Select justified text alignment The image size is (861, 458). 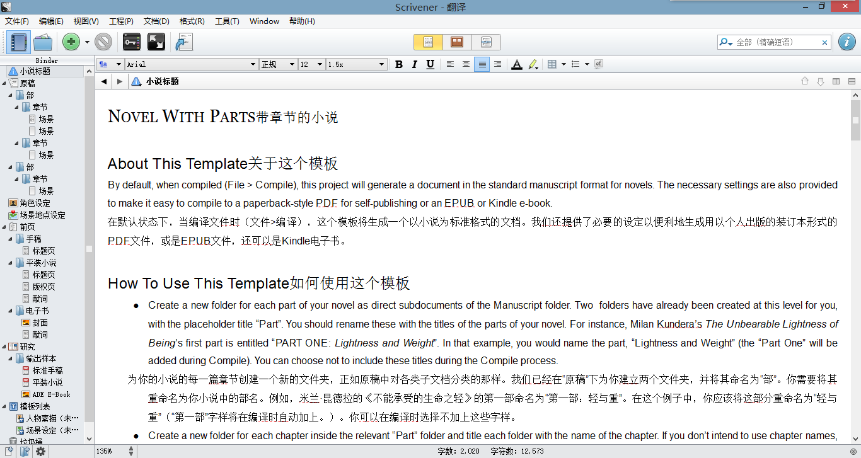482,64
